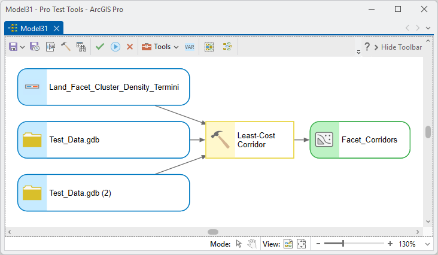438x255 pixels.
Task: Click the Auto Save icon with clock
Action: tap(35, 47)
